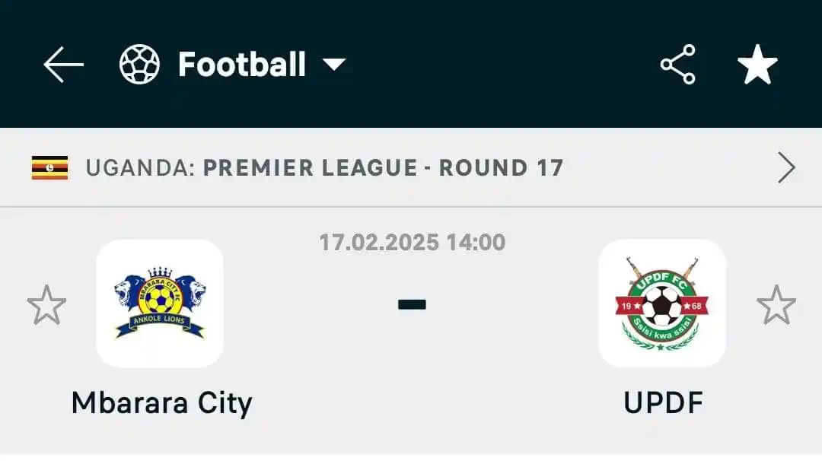822x461 pixels.
Task: Open the Football sport dropdown arrow
Action: point(334,65)
